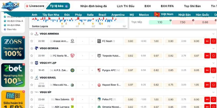Favorite the VĐQG ARMENIA league

[x=32, y=34]
